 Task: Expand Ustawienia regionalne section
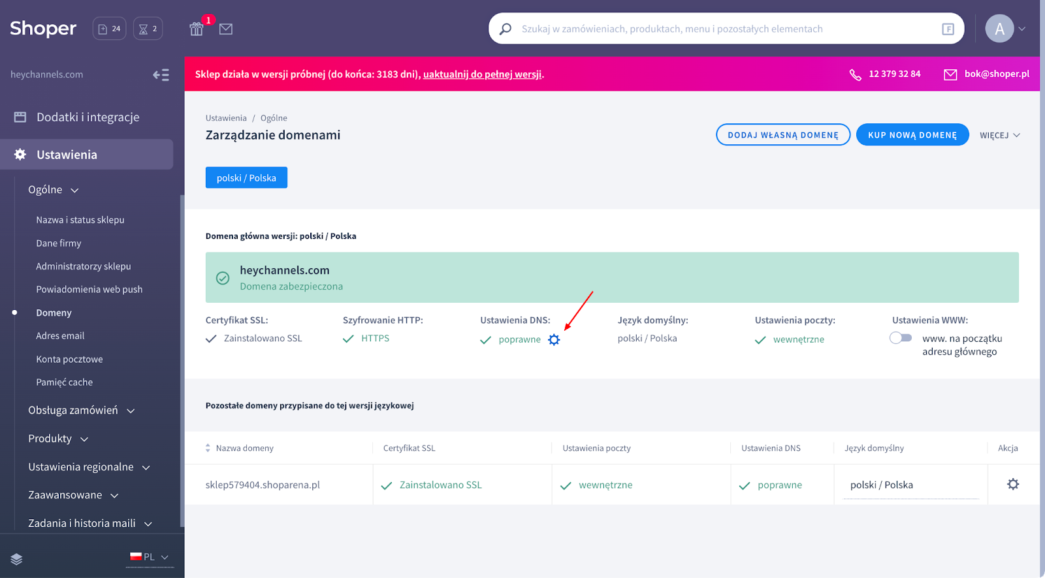89,467
